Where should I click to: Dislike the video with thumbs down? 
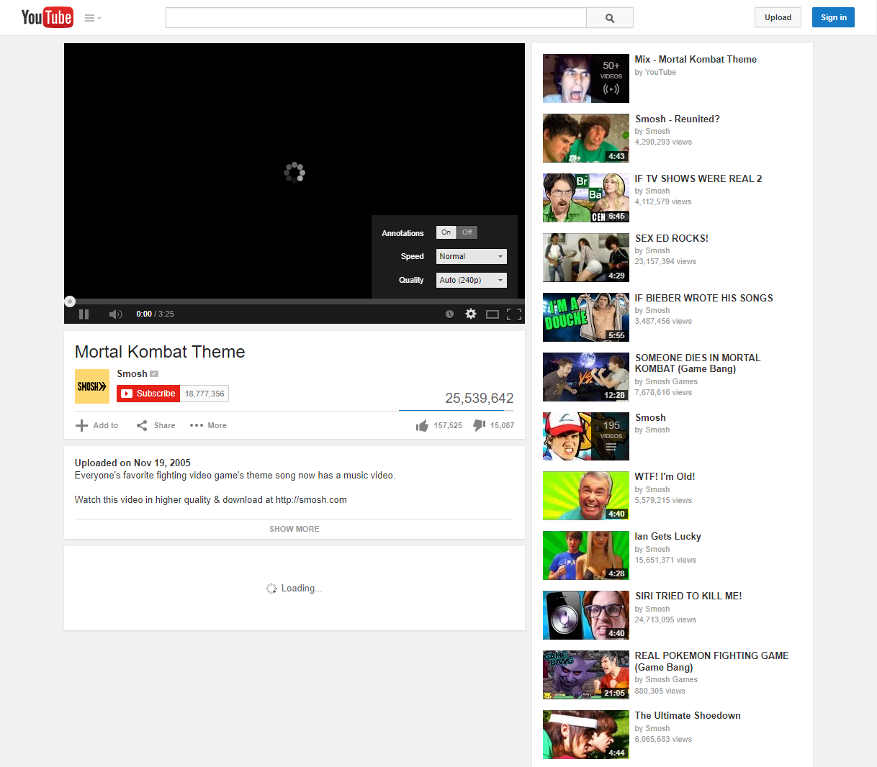click(479, 426)
